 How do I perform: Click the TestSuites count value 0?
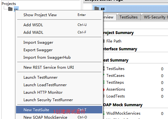click(x=162, y=69)
